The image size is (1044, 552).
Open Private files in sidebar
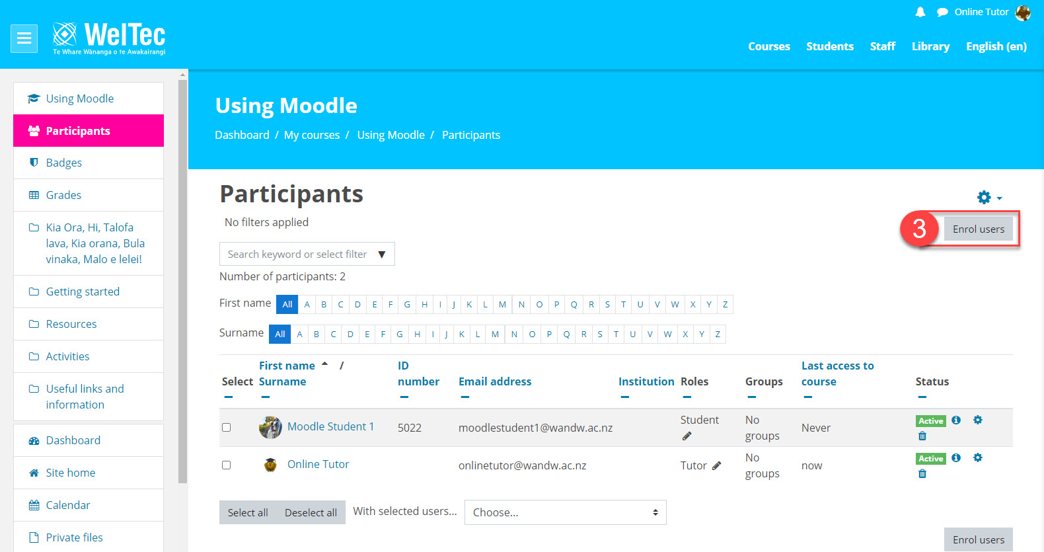pos(89,537)
